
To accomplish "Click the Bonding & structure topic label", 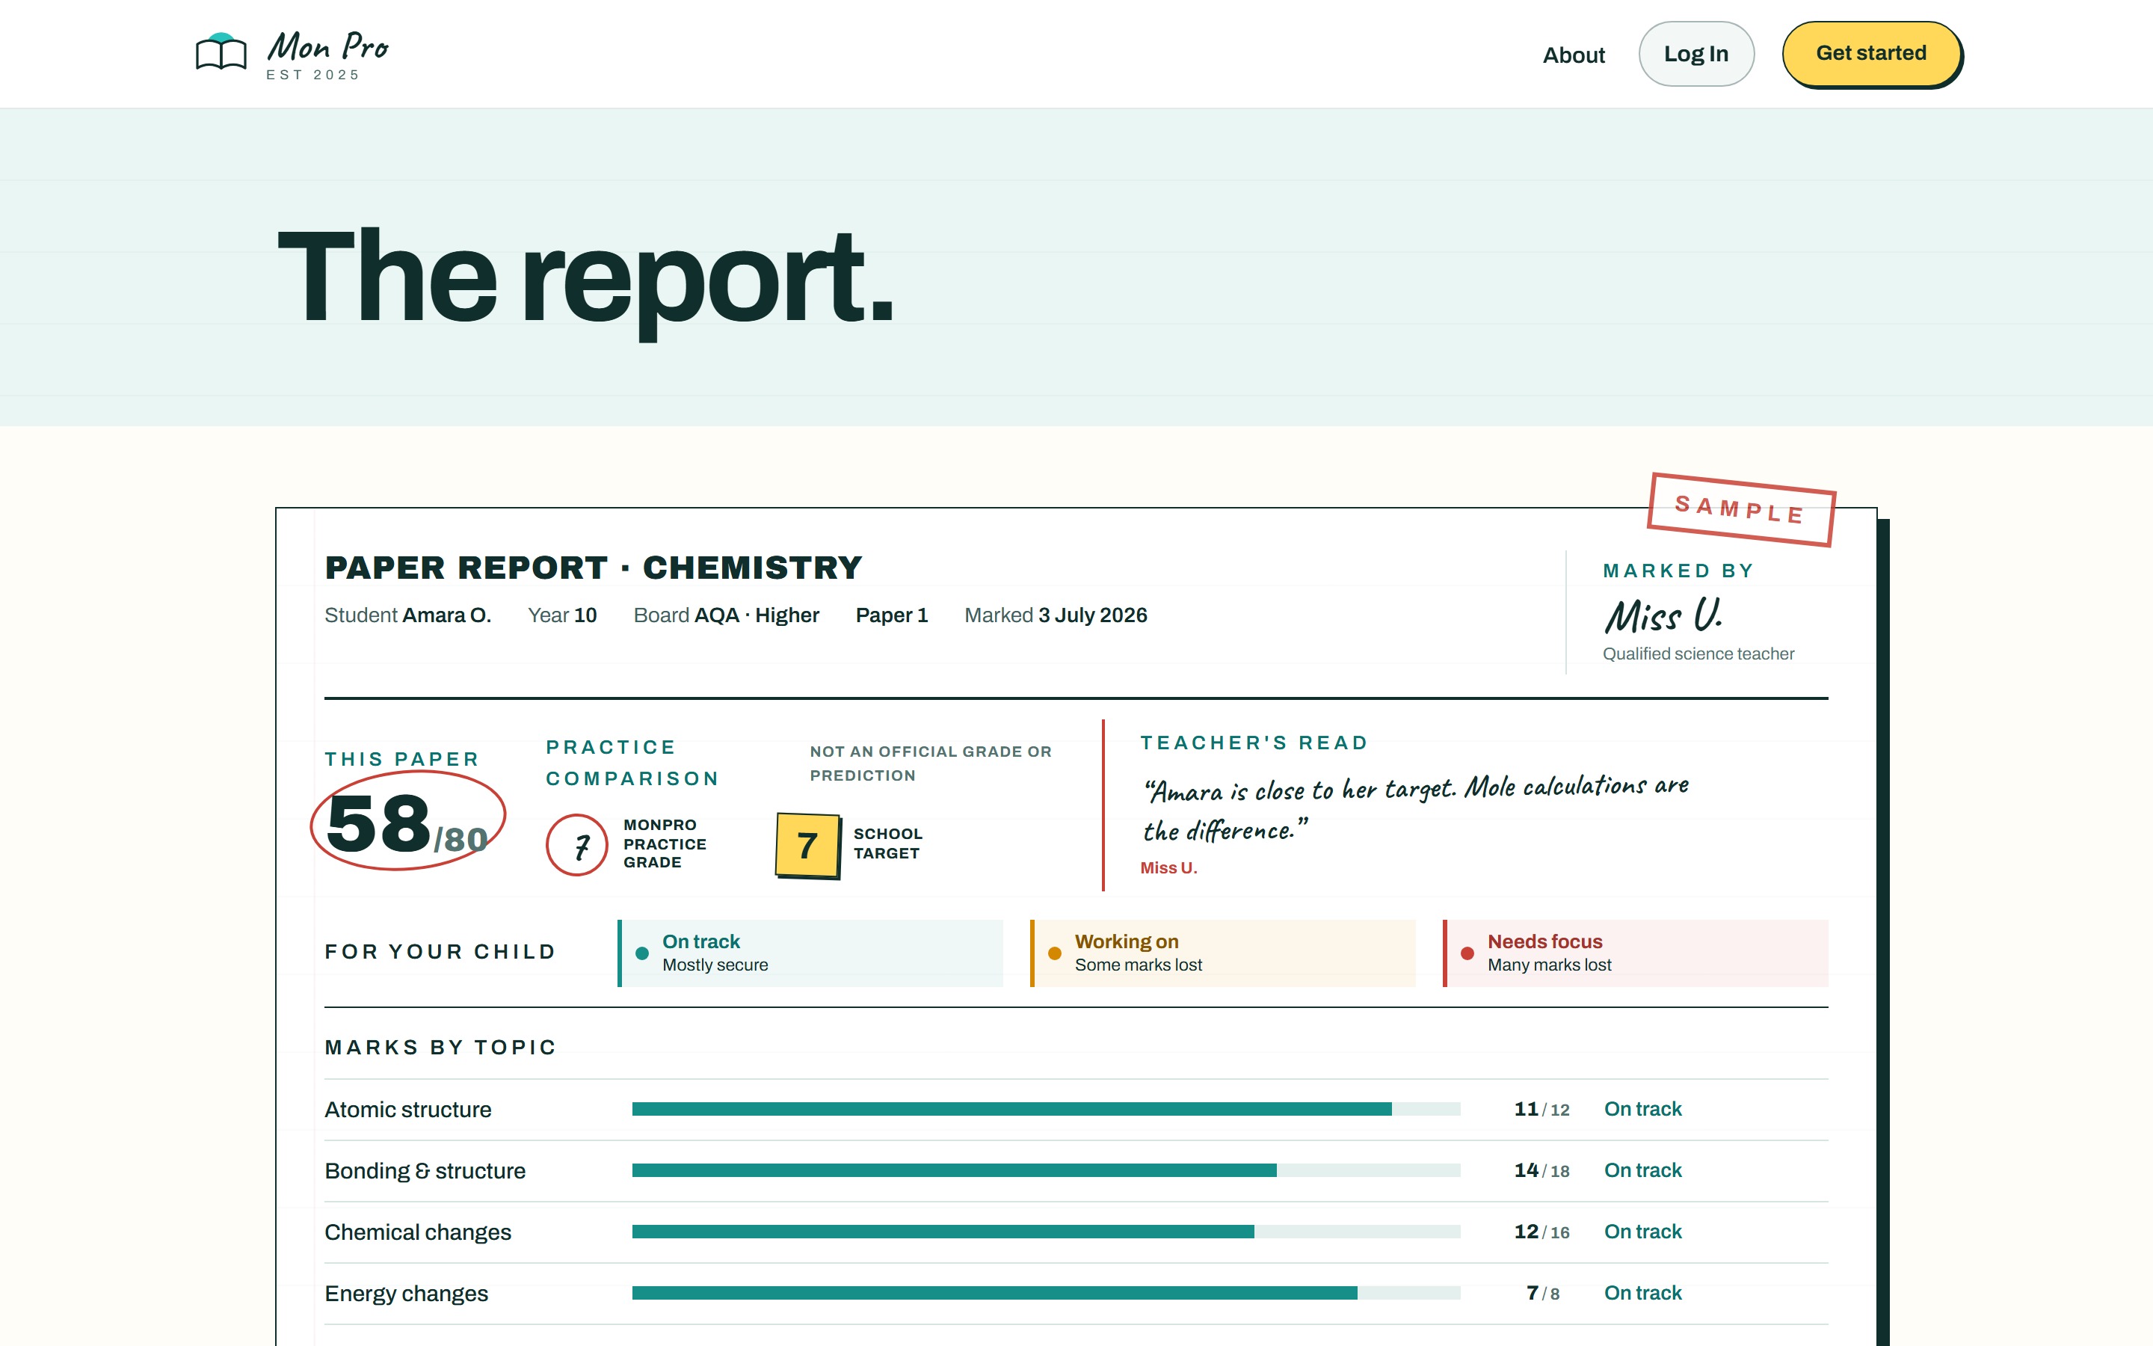I will (x=425, y=1170).
